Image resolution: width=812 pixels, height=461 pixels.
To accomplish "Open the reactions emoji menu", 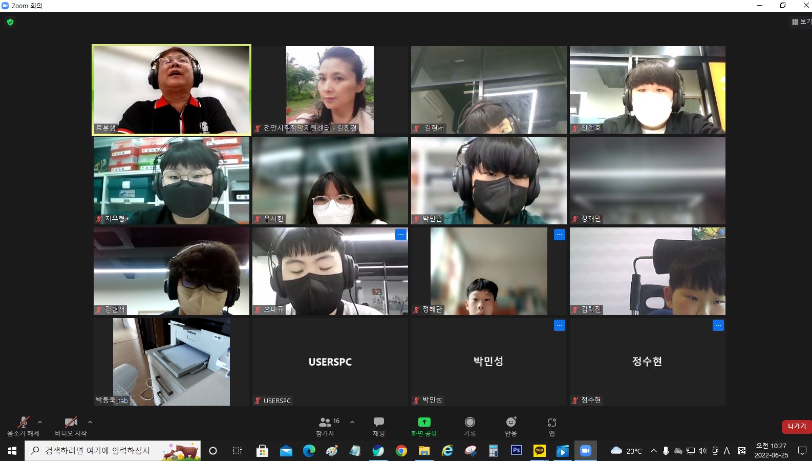I will point(510,423).
